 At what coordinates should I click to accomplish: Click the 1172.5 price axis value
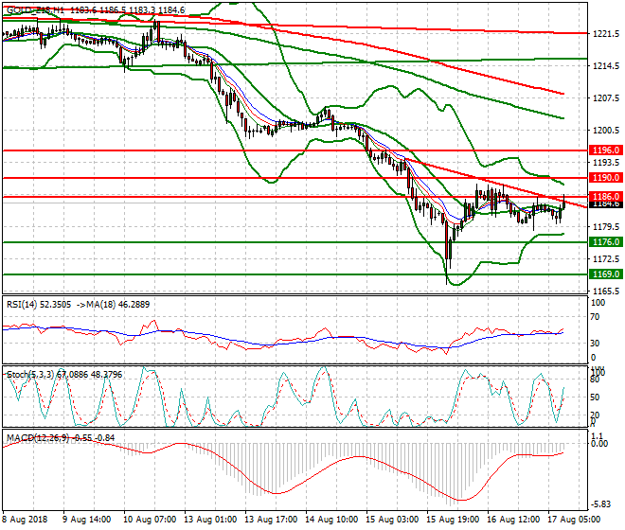606,259
